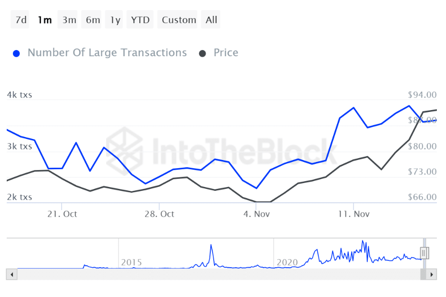446x297 pixels.
Task: Select the 1m time range
Action: click(45, 20)
